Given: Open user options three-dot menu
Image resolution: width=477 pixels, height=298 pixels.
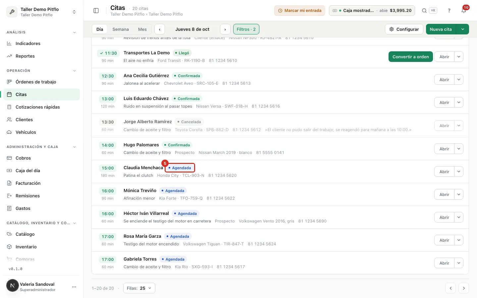Looking at the screenshot, I should [x=74, y=287].
